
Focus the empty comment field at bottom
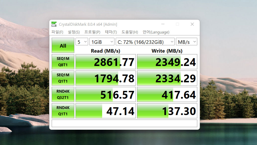[124, 123]
